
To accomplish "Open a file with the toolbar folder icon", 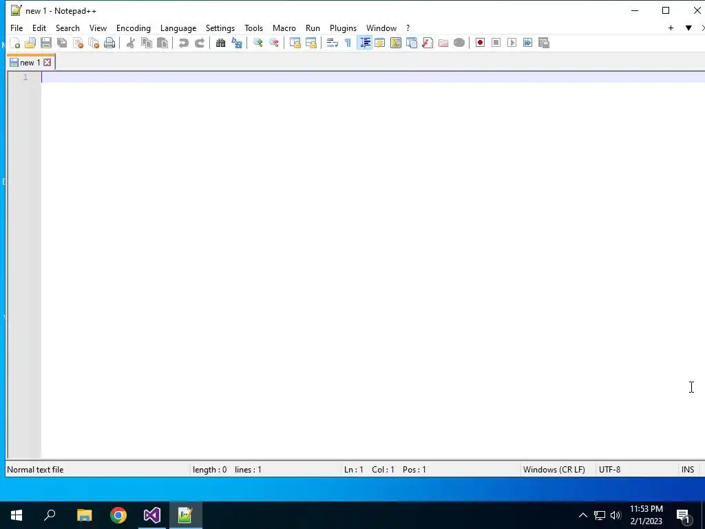I will (30, 43).
